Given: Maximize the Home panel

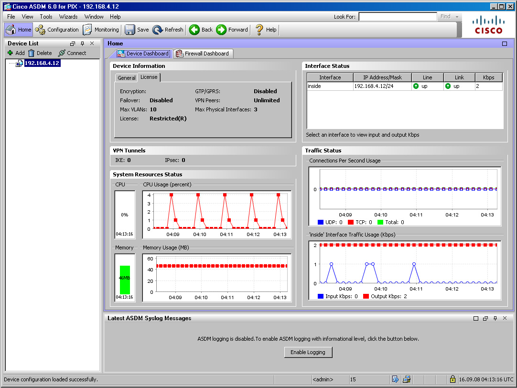Looking at the screenshot, I should pos(505,43).
